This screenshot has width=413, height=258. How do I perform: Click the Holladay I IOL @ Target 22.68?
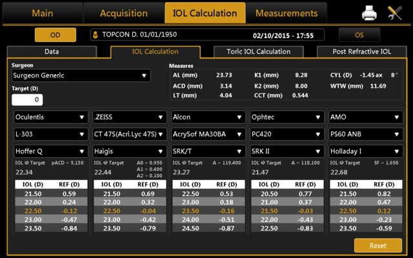(x=339, y=172)
